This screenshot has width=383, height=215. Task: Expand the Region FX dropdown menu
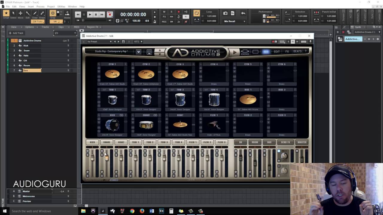(94, 27)
